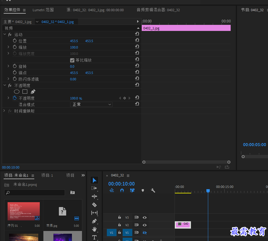Open timeline display settings wrench

pos(153,190)
